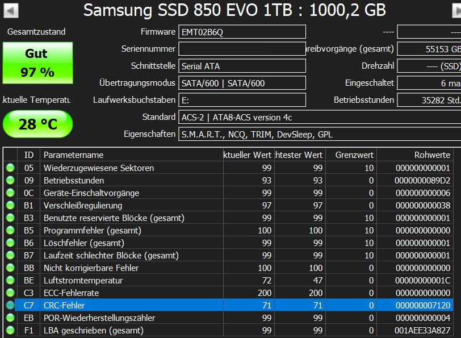Click the Parametername column header
The image size is (461, 338).
[x=132, y=155]
